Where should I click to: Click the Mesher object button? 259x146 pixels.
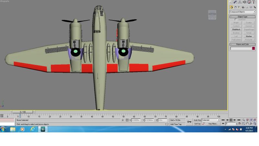click(249, 36)
